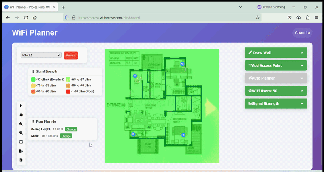This screenshot has width=324, height=172.
Task: Click the MASTER BEDROOM label on plan
Action: point(179,119)
